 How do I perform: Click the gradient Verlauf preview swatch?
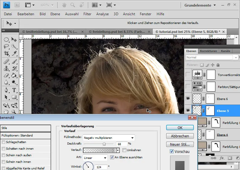(x=100, y=150)
